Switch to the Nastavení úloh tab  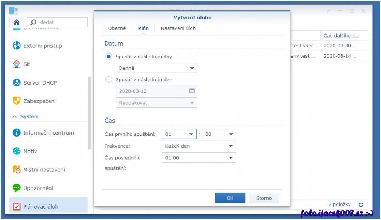(178, 28)
